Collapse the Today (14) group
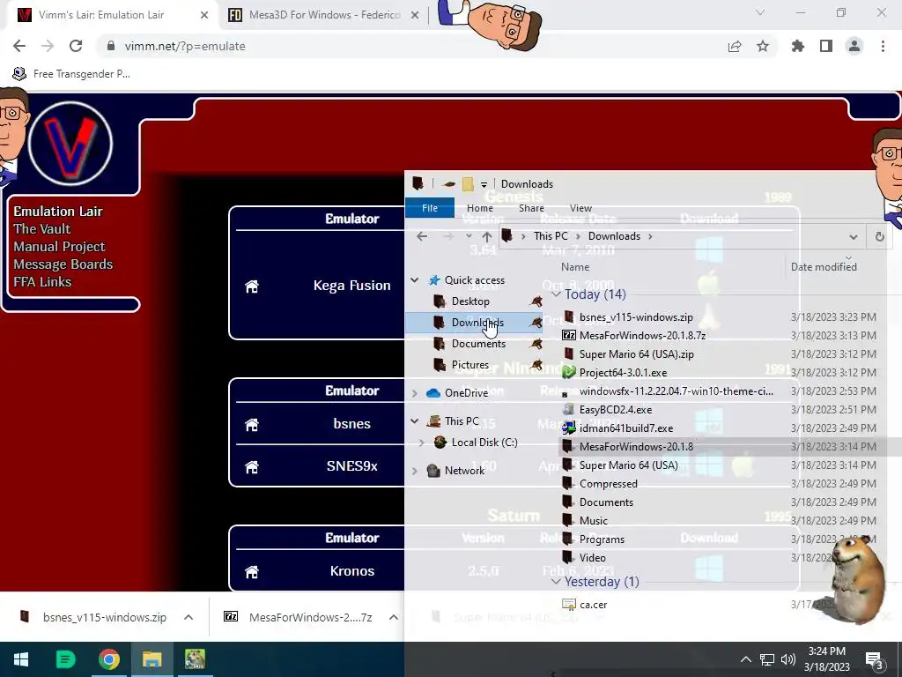The width and height of the screenshot is (902, 677). [556, 294]
